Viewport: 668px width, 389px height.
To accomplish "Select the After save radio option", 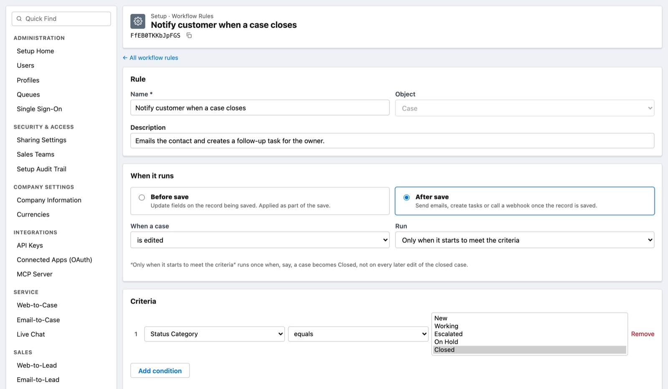I will click(x=407, y=197).
